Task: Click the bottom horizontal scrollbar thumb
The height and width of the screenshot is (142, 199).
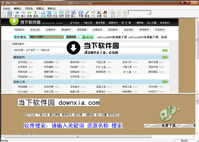Action: tap(78, 136)
